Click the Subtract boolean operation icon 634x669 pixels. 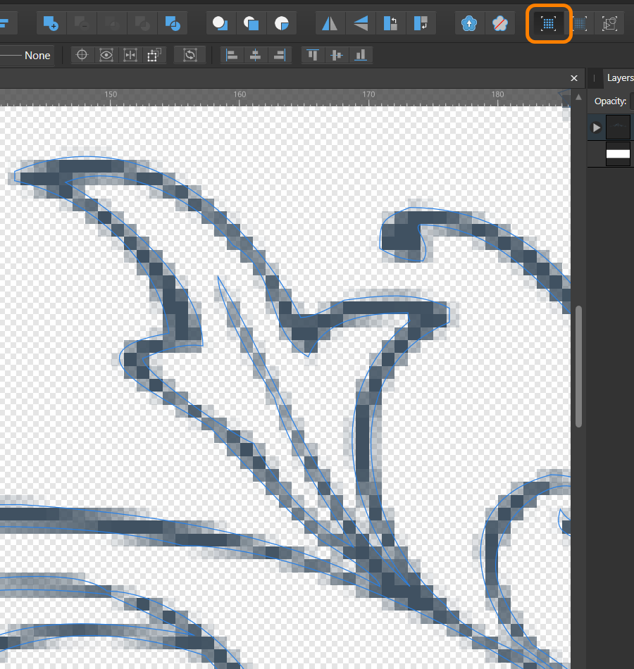[x=81, y=23]
